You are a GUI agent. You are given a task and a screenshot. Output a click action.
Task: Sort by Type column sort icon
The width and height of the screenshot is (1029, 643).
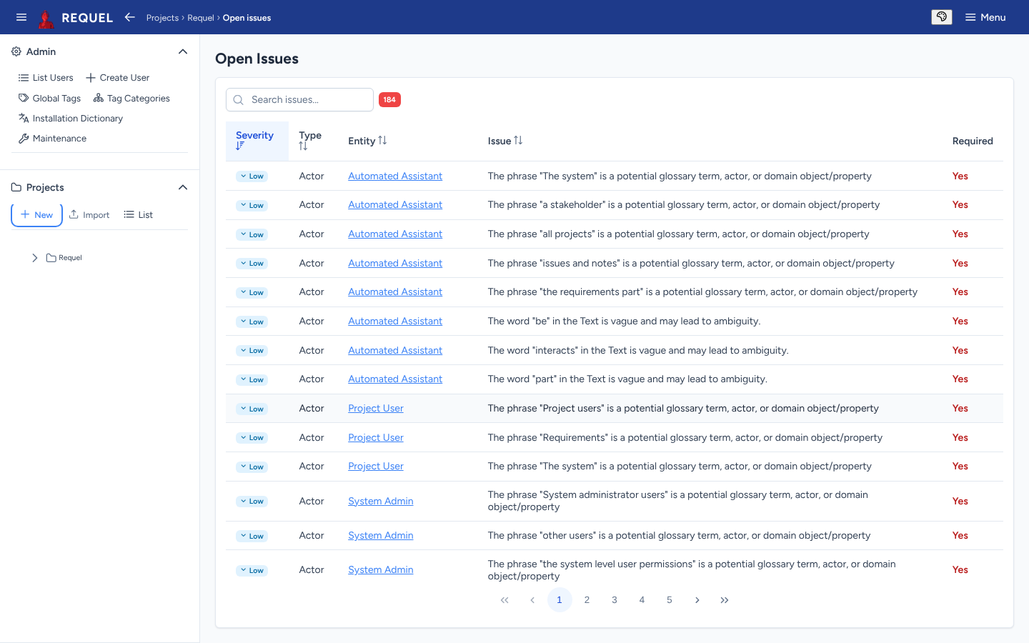(x=303, y=146)
